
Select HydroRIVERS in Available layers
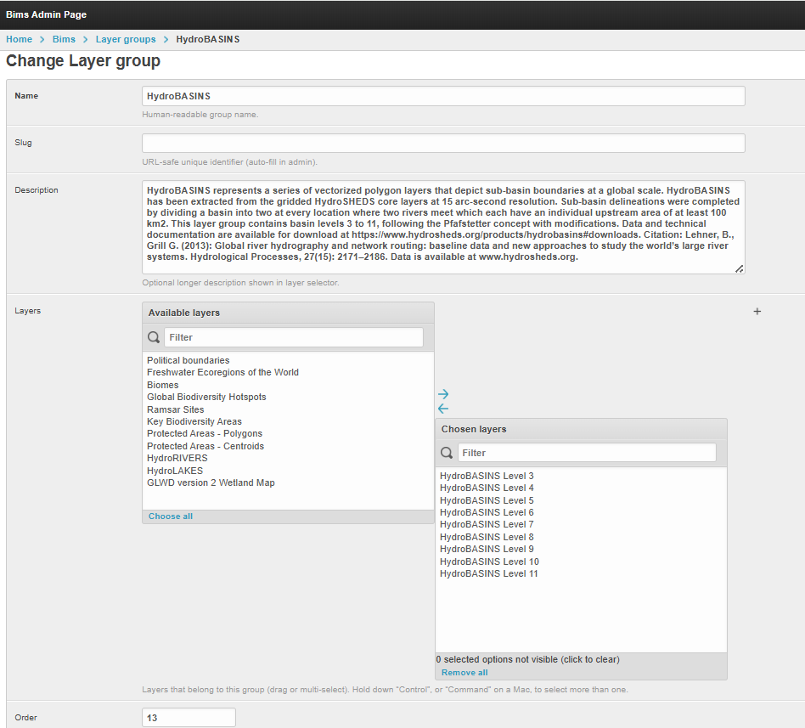coord(177,458)
